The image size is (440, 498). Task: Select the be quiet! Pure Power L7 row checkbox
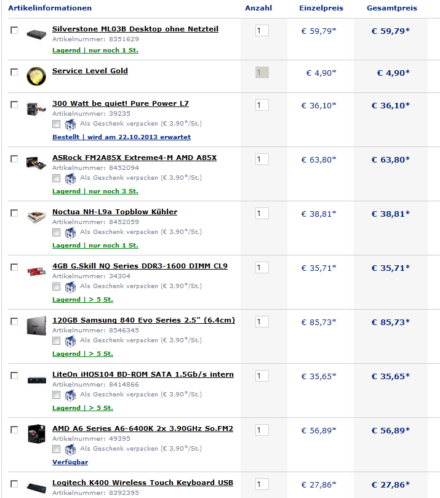(x=14, y=105)
